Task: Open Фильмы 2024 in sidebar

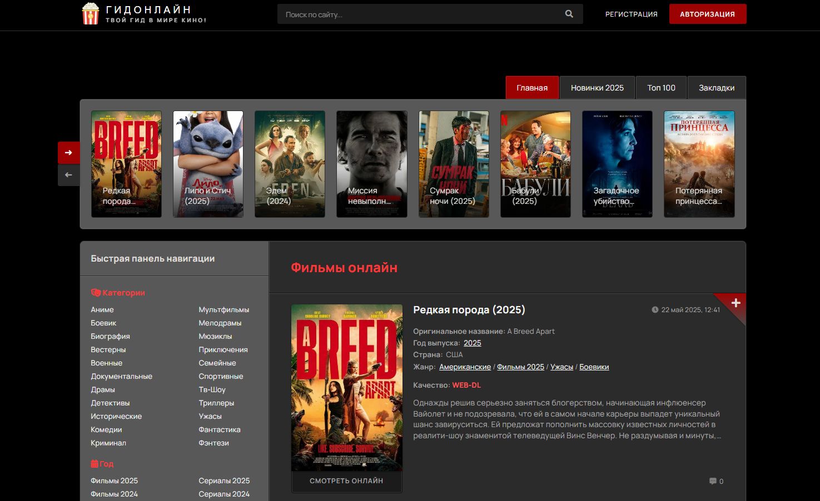Action: pyautogui.click(x=114, y=494)
